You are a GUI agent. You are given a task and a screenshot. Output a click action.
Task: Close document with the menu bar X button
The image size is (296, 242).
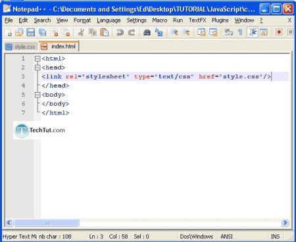click(x=289, y=20)
